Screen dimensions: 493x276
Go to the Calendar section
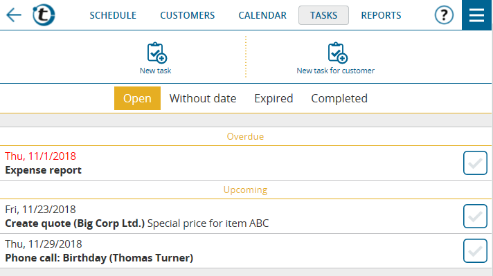point(262,15)
